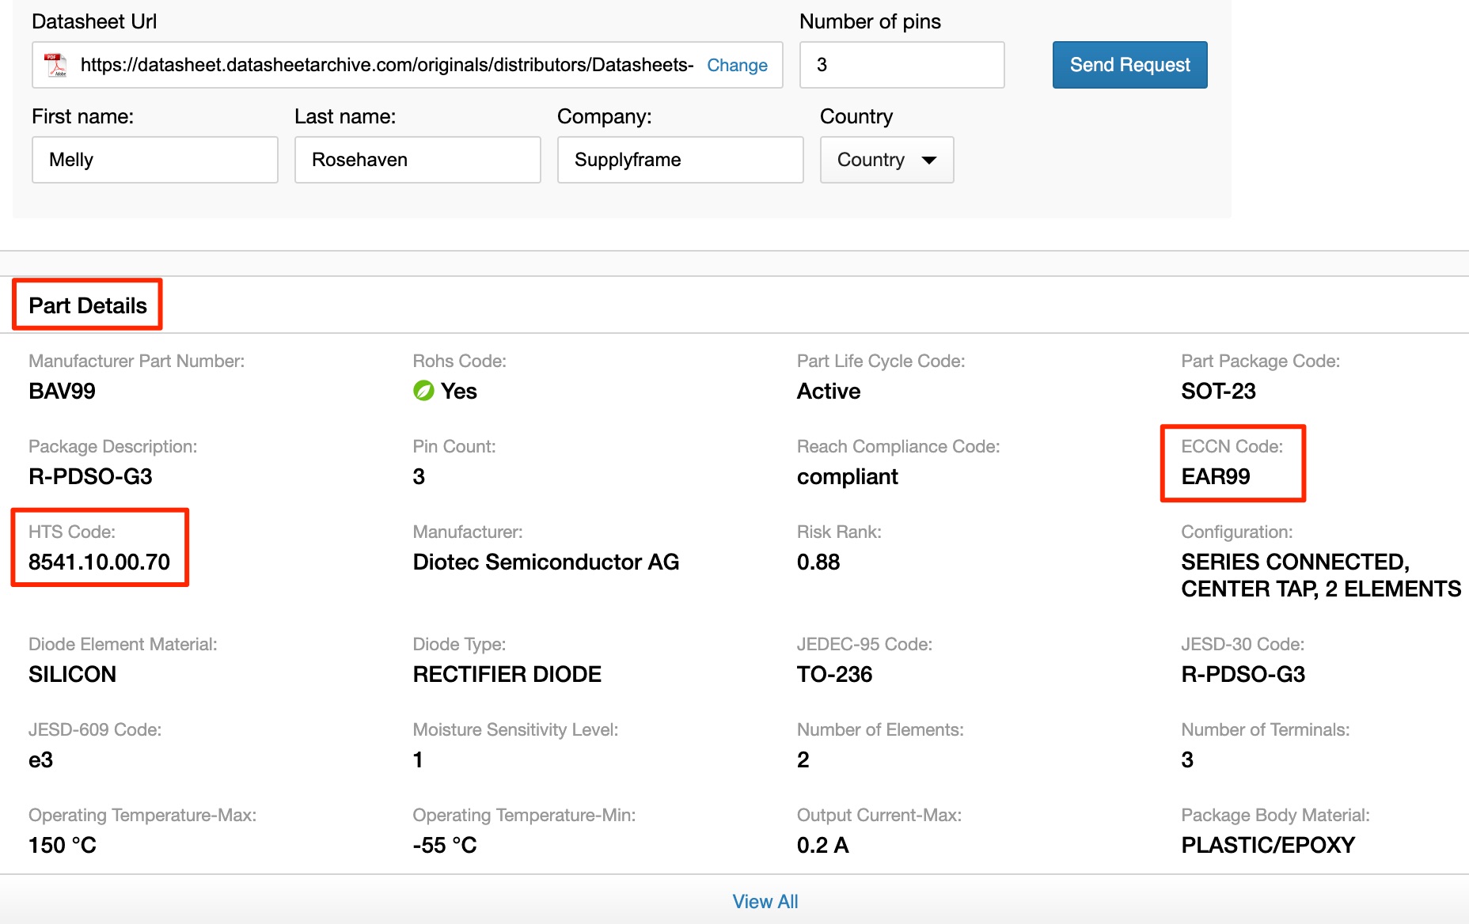Viewport: 1469px width, 924px height.
Task: Click Diotec Semiconductor AG manufacturer name
Action: (x=546, y=562)
